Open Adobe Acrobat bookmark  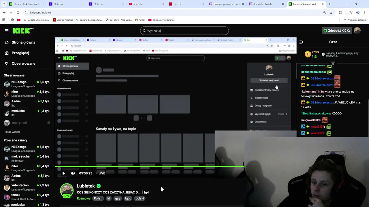click(63, 20)
